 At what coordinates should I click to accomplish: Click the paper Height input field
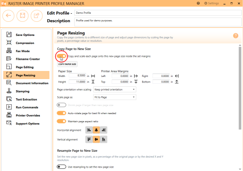77,82
